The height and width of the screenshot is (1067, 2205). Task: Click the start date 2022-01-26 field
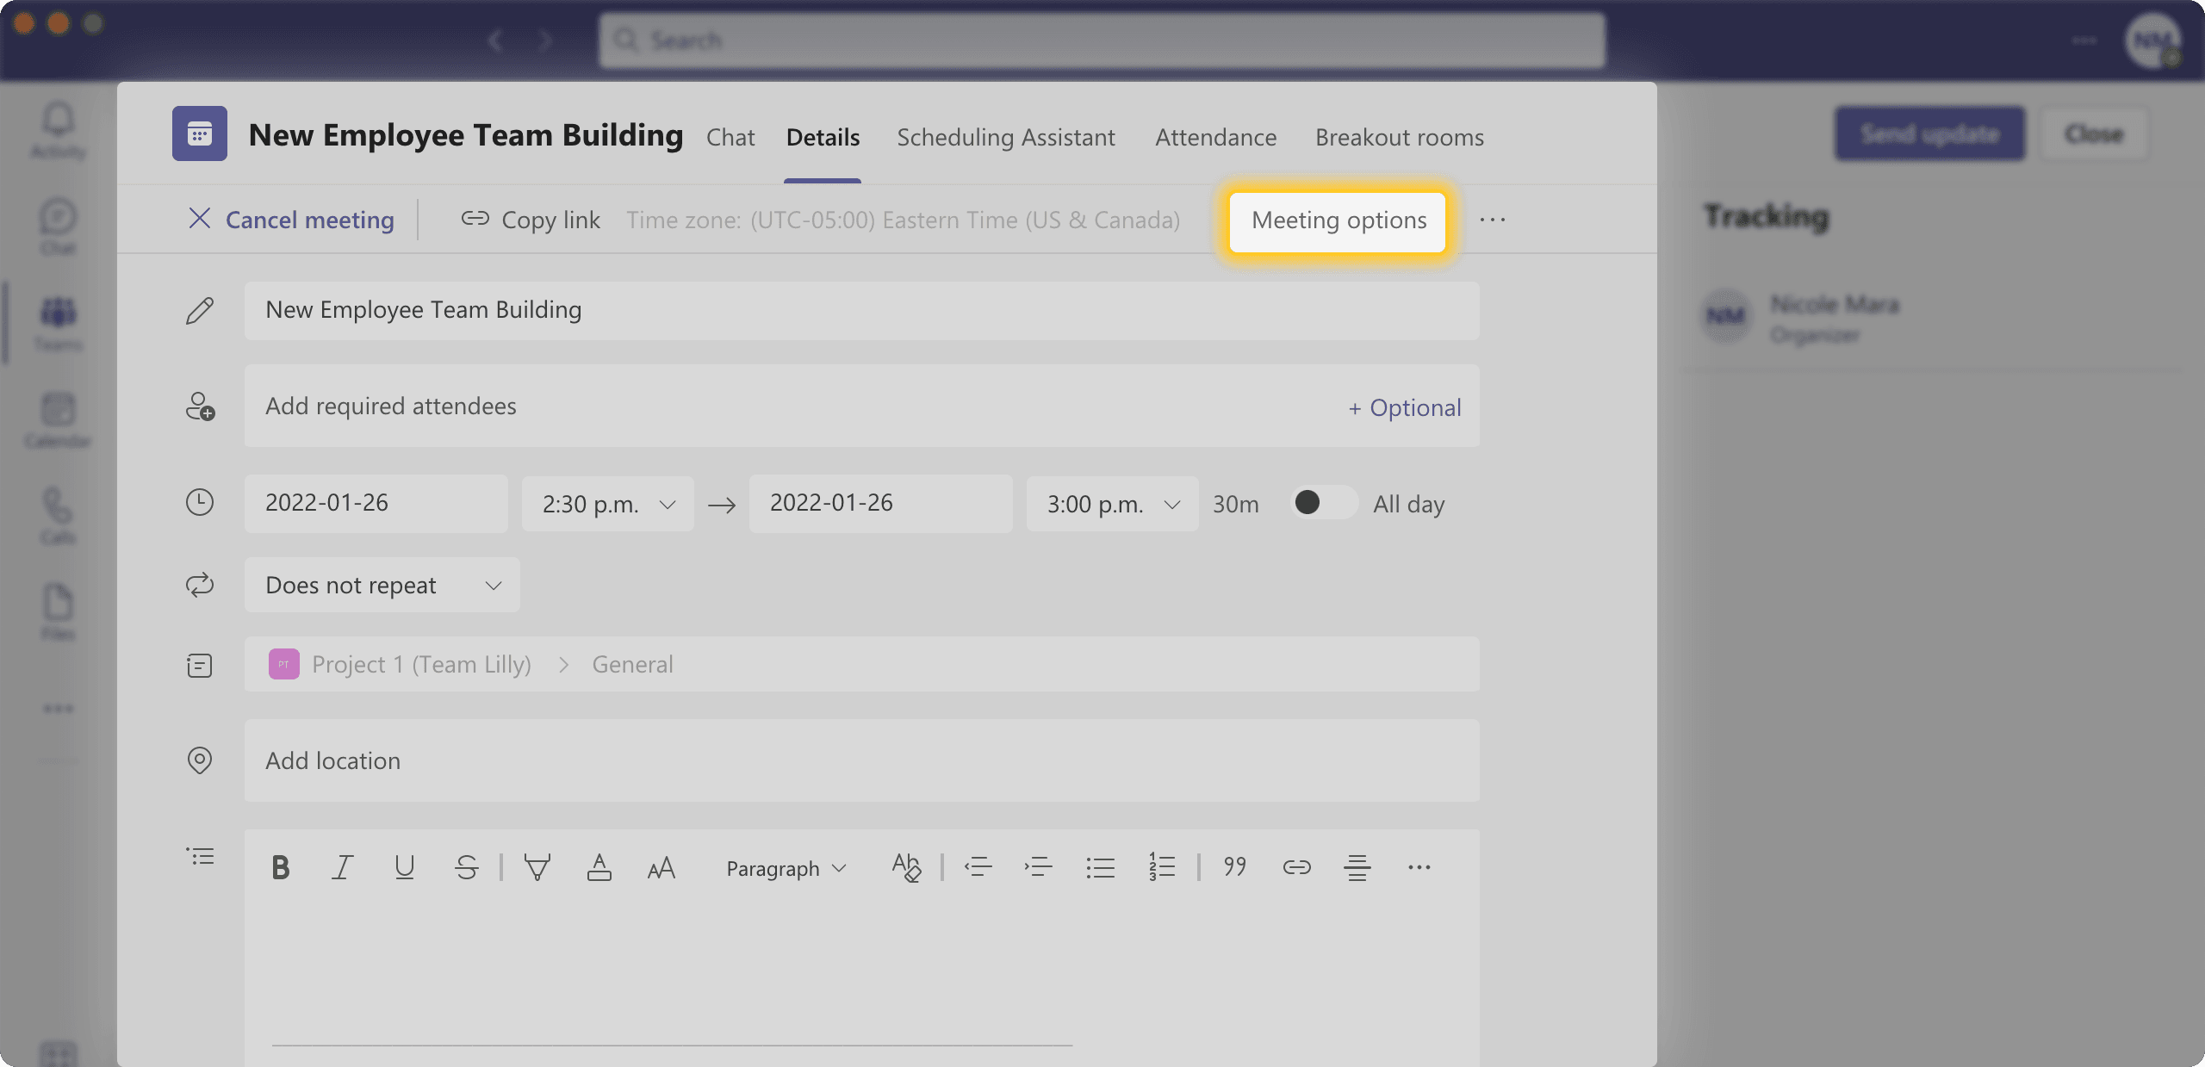(376, 503)
